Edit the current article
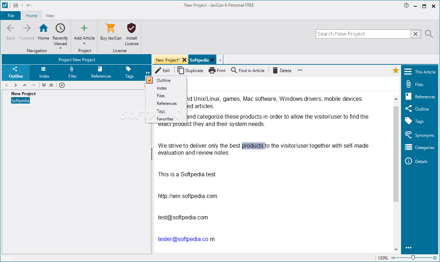Screen dimensions: 440x262 tap(163, 70)
